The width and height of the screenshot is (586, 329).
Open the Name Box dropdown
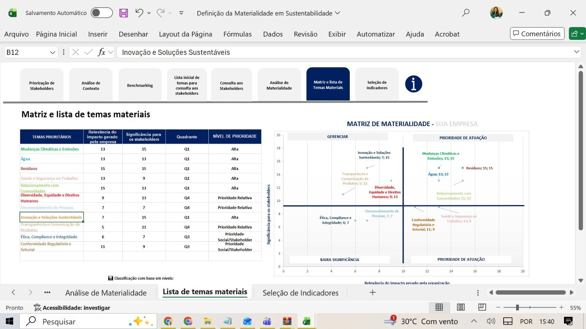coord(52,52)
